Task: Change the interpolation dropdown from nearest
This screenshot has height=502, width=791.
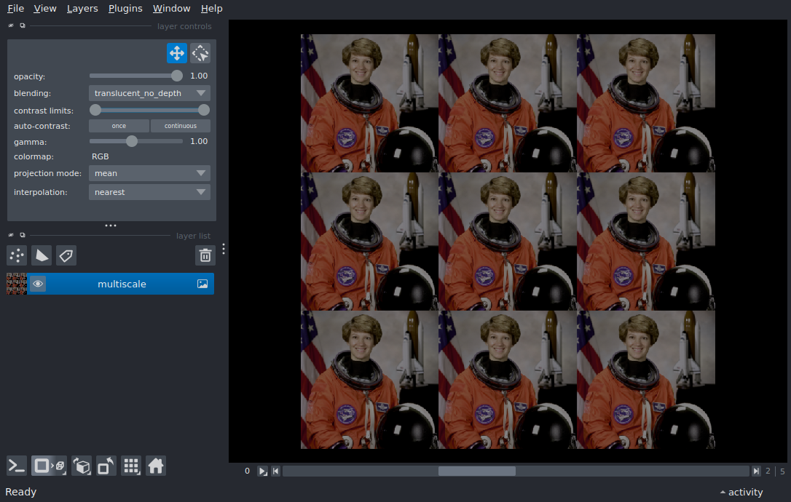Action: (x=149, y=192)
